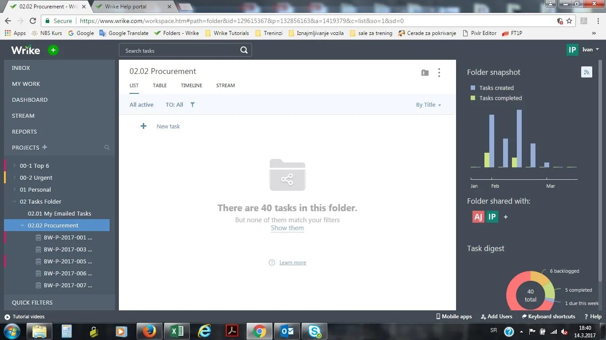The width and height of the screenshot is (606, 340).
Task: Add a user to shared folder
Action: pyautogui.click(x=506, y=217)
